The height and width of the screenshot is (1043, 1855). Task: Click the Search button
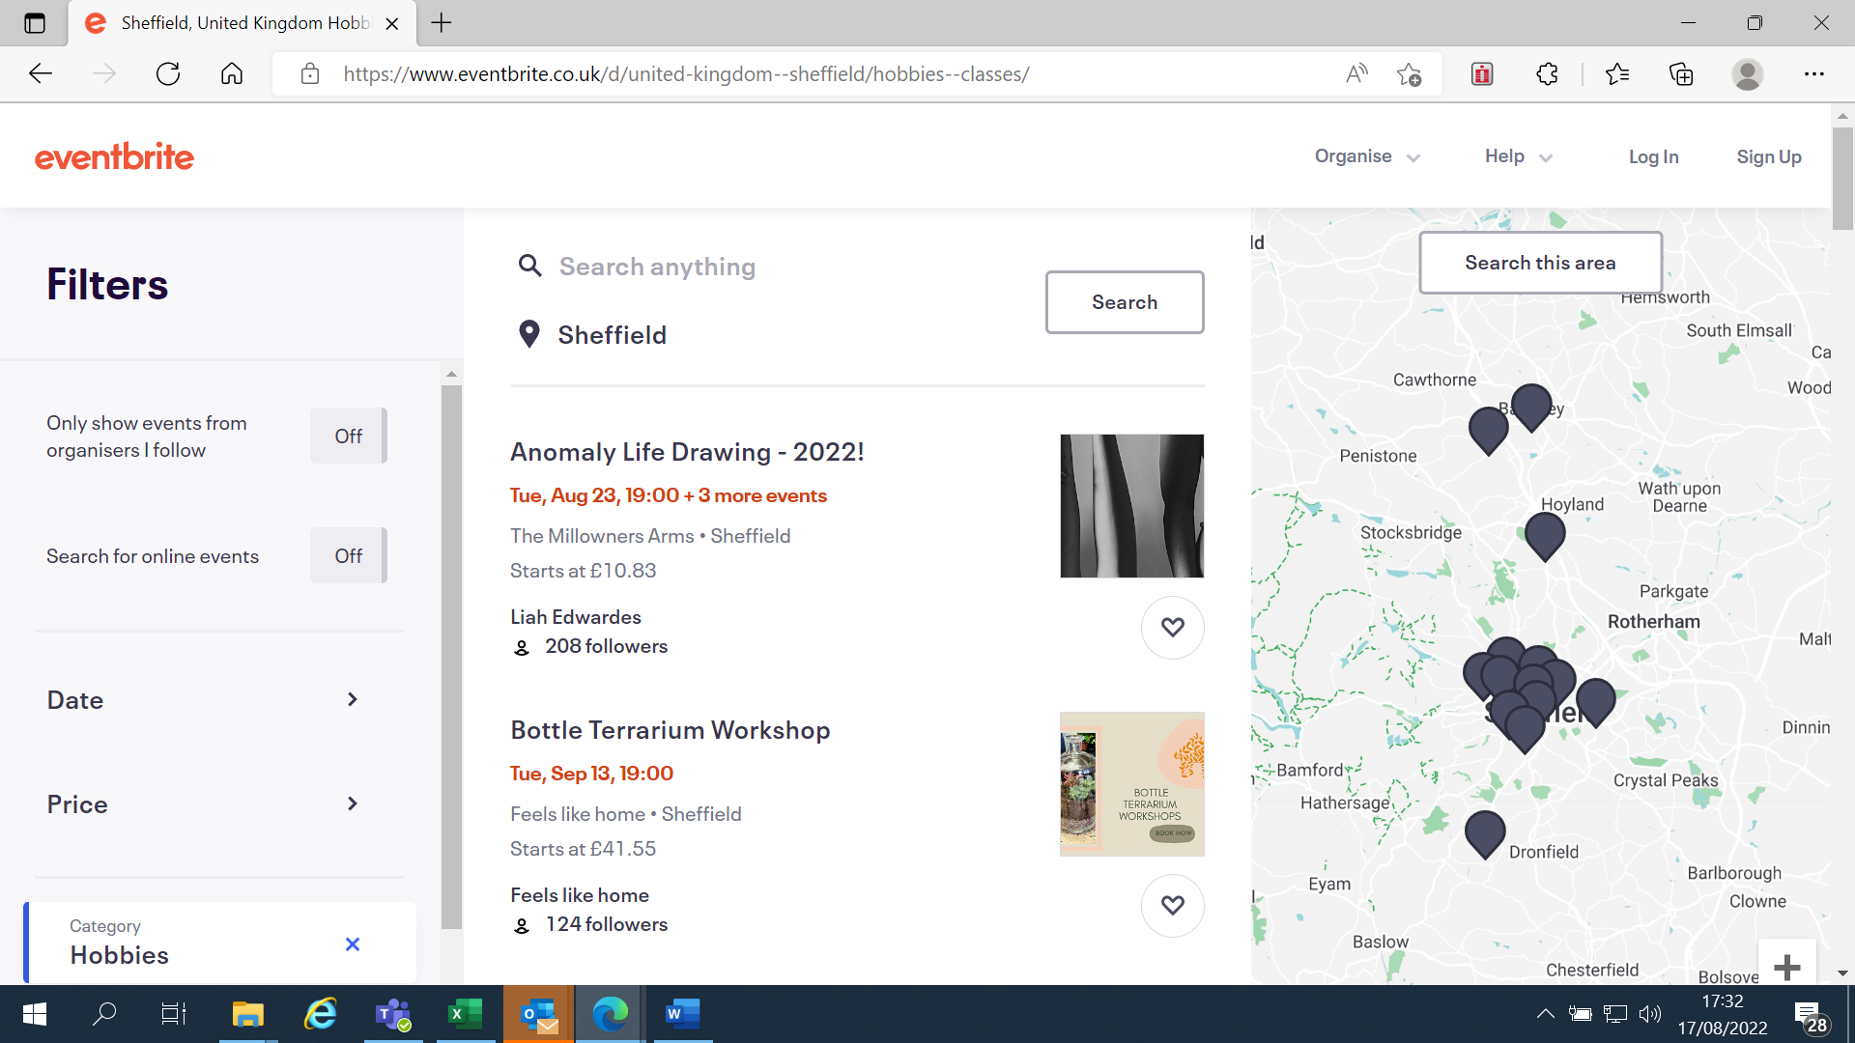1124,302
